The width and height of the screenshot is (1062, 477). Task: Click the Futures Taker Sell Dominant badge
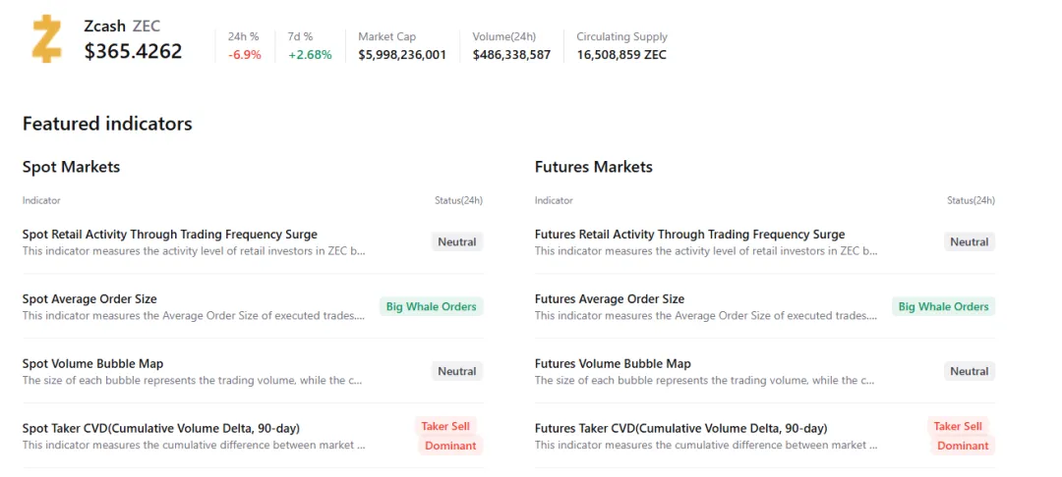click(962, 436)
